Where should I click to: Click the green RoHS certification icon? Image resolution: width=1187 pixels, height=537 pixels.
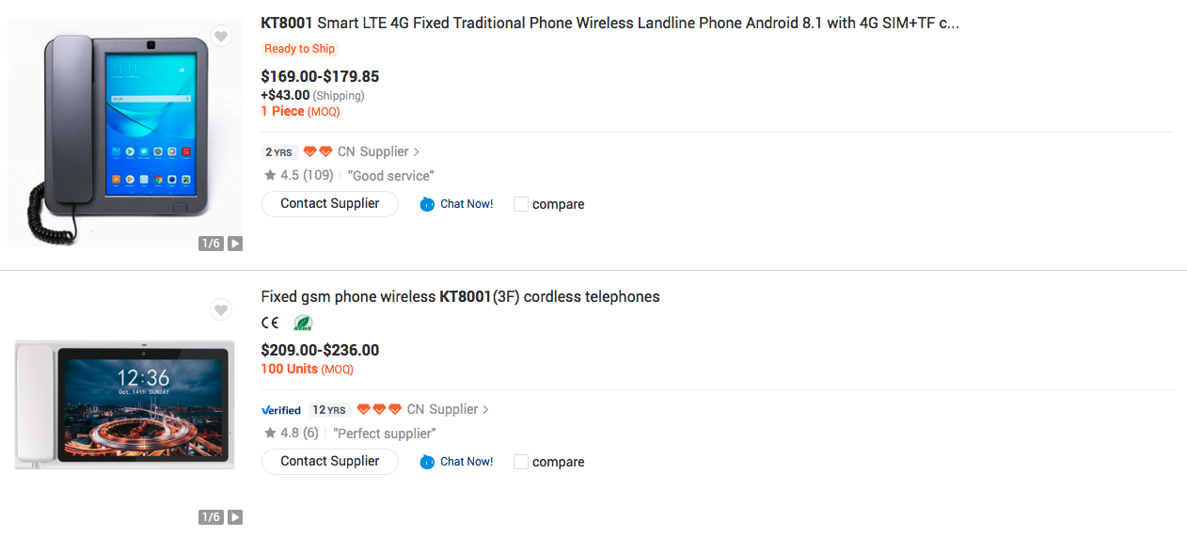(x=303, y=323)
